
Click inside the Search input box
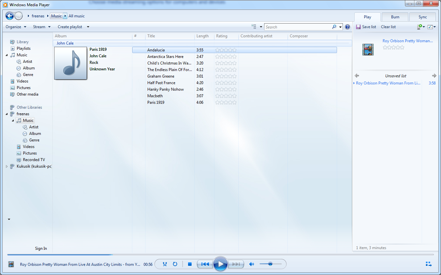click(x=297, y=27)
